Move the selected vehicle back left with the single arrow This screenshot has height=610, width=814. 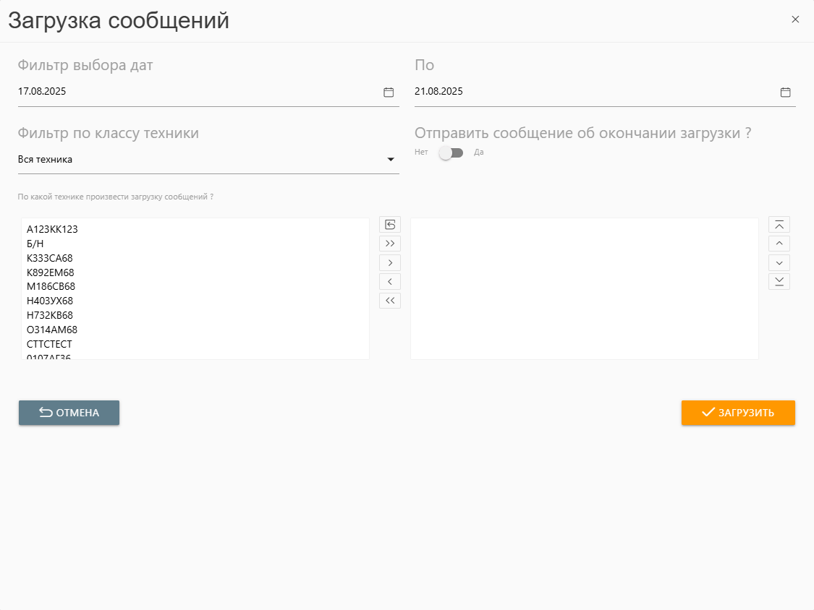click(x=390, y=282)
